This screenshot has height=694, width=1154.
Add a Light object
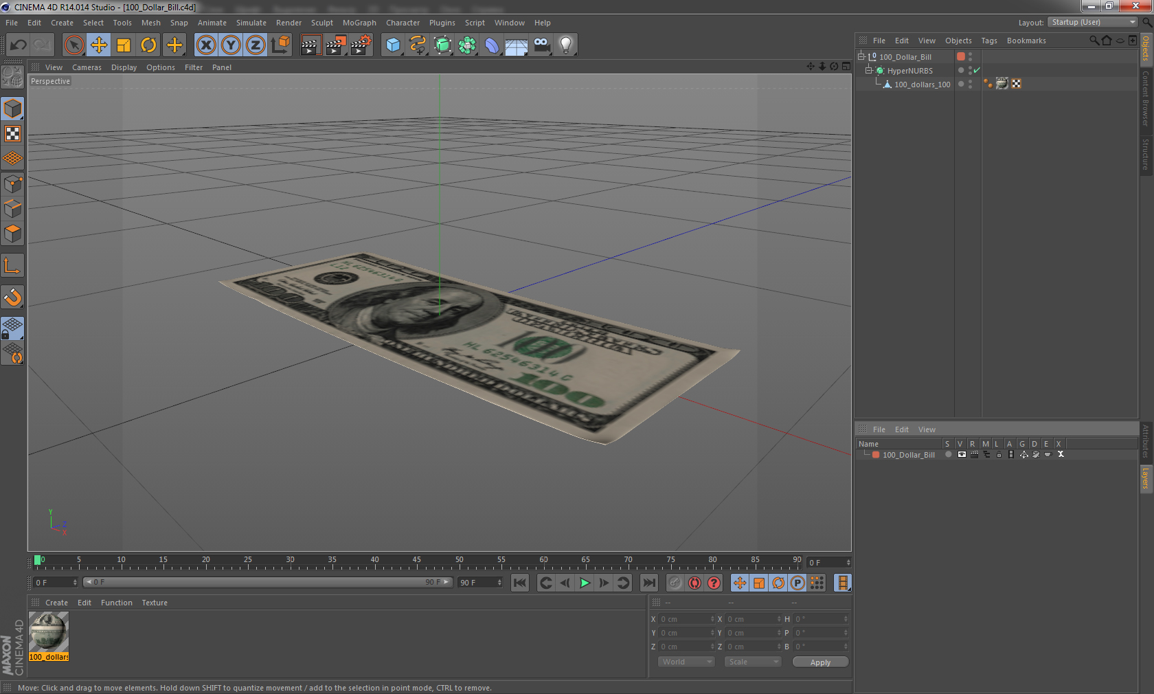click(x=566, y=45)
